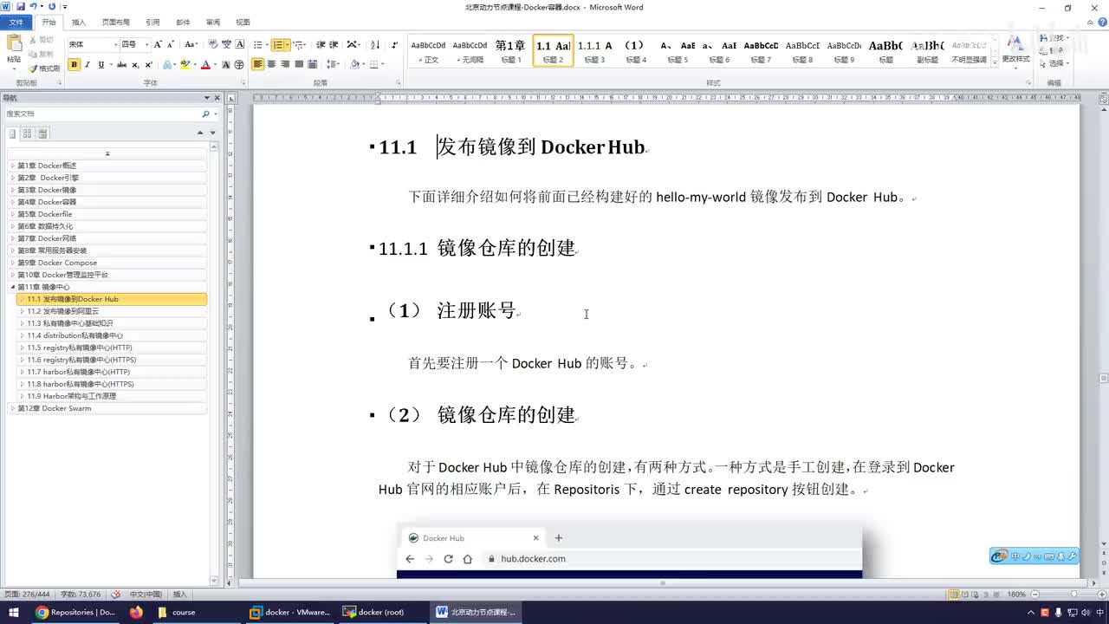
Task: Click the Save icon in quick access toolbar
Action: pyautogui.click(x=20, y=7)
